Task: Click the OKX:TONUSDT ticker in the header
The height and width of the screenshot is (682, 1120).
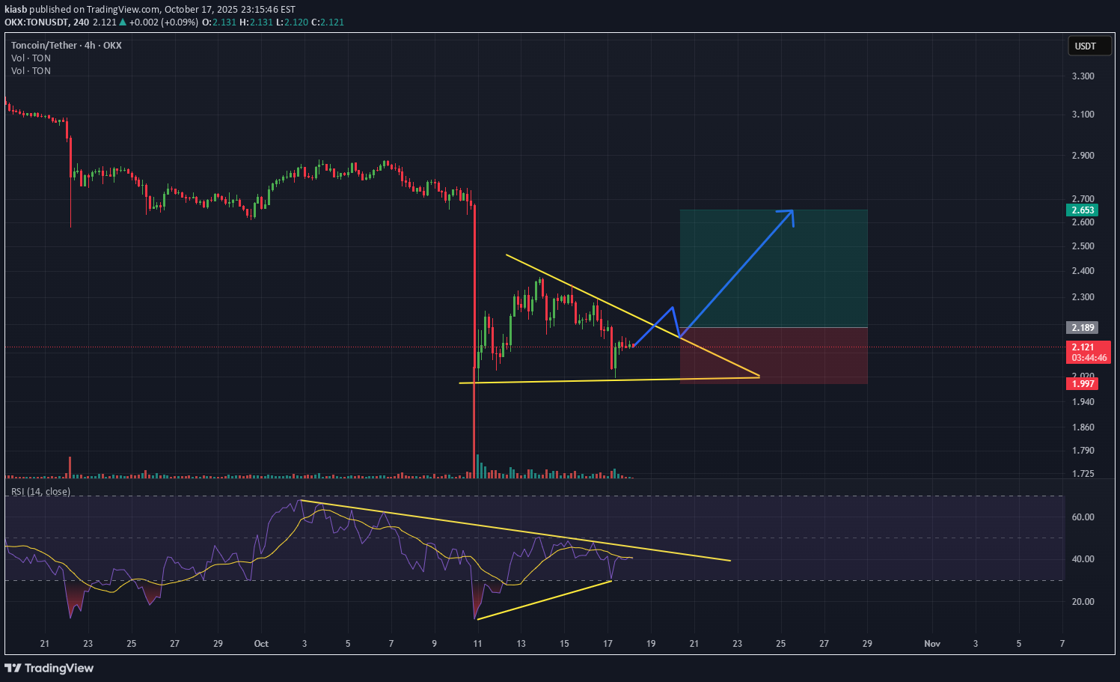Action: click(37, 22)
